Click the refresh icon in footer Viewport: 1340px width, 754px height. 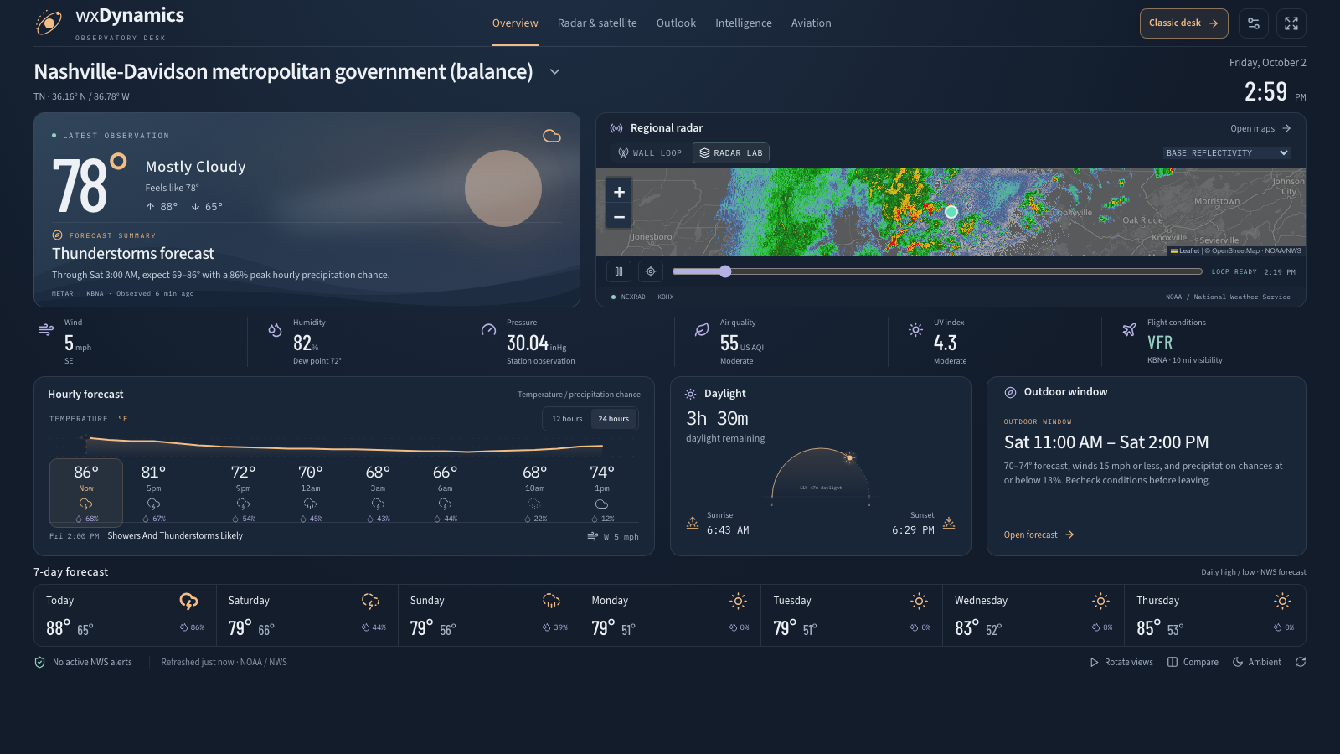click(1300, 662)
